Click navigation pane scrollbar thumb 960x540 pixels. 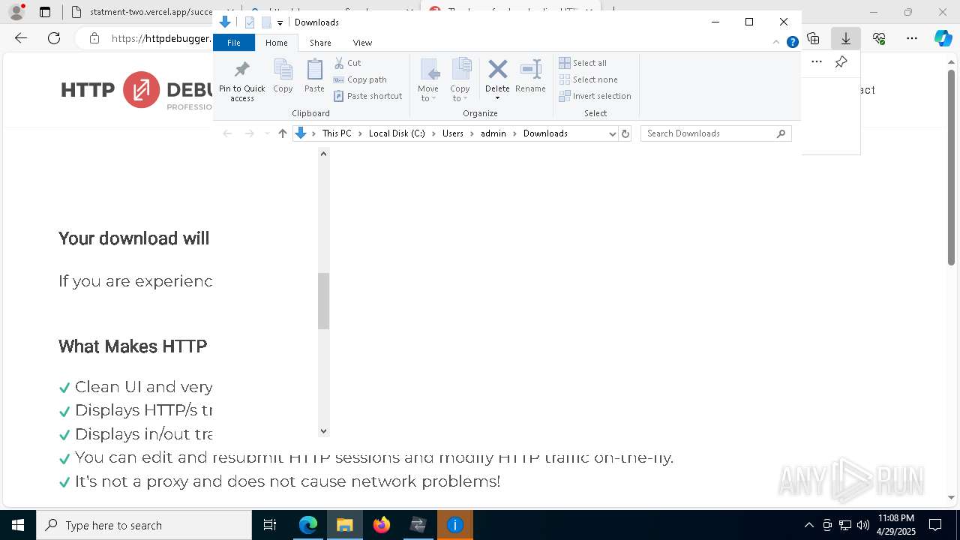pyautogui.click(x=323, y=301)
